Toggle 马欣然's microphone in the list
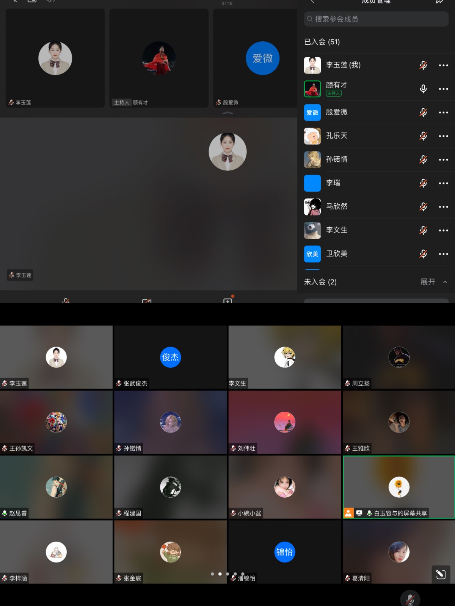The image size is (455, 606). (x=423, y=207)
